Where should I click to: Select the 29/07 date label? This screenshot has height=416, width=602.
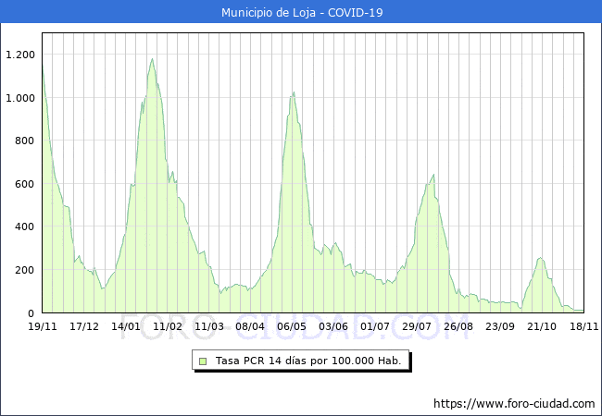(x=417, y=326)
